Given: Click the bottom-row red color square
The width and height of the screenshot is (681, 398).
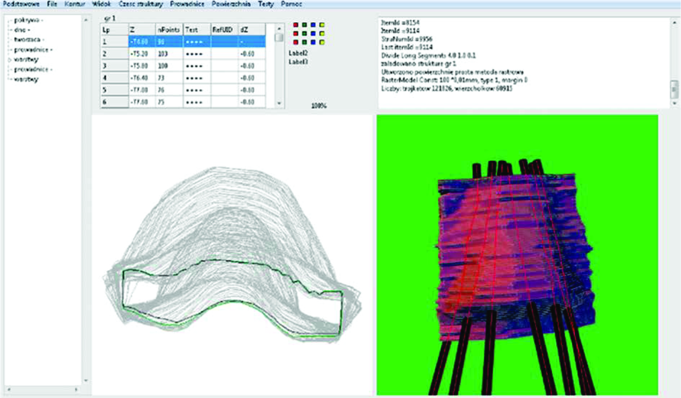Looking at the screenshot, I should [x=296, y=42].
